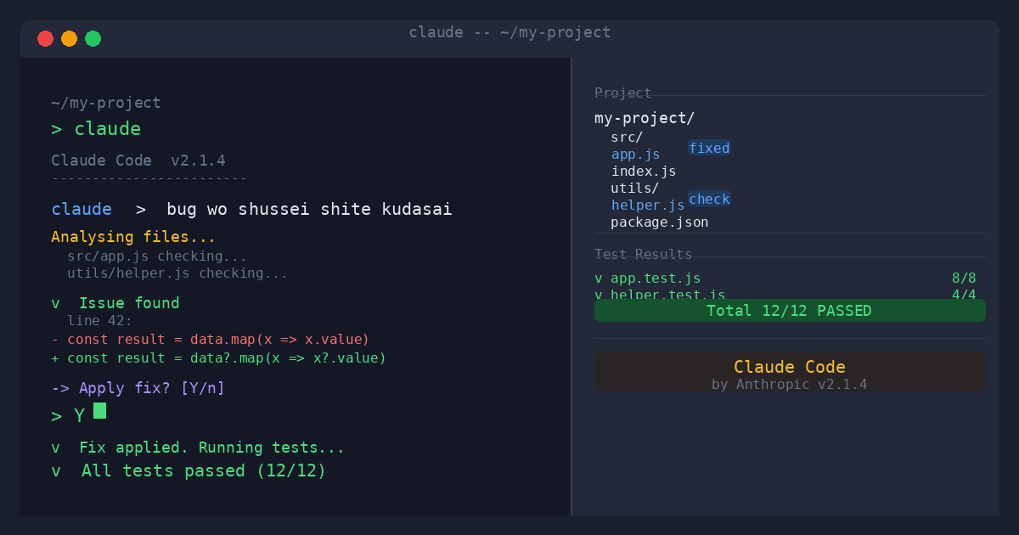
Task: Click the 'fixed' badge next to app.js
Action: 709,149
